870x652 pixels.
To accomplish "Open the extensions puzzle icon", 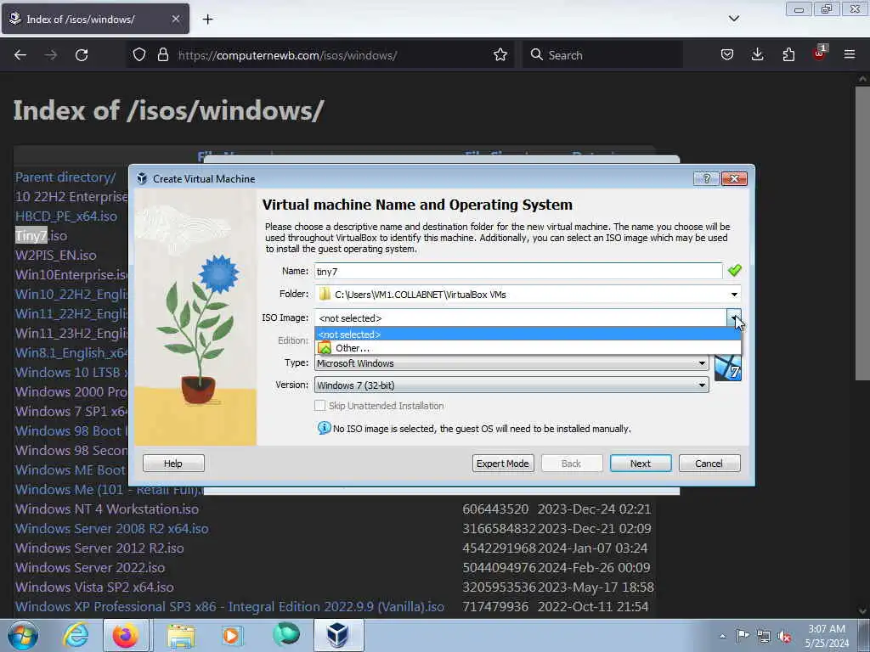I will pyautogui.click(x=788, y=55).
